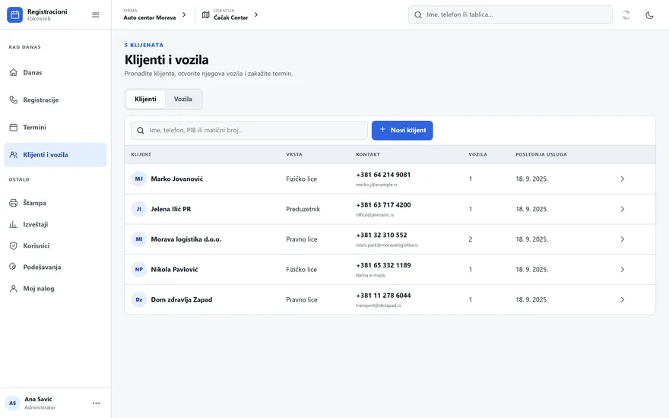Click the name Marko Jovanović
Screen dimensions: 669x418
point(176,179)
